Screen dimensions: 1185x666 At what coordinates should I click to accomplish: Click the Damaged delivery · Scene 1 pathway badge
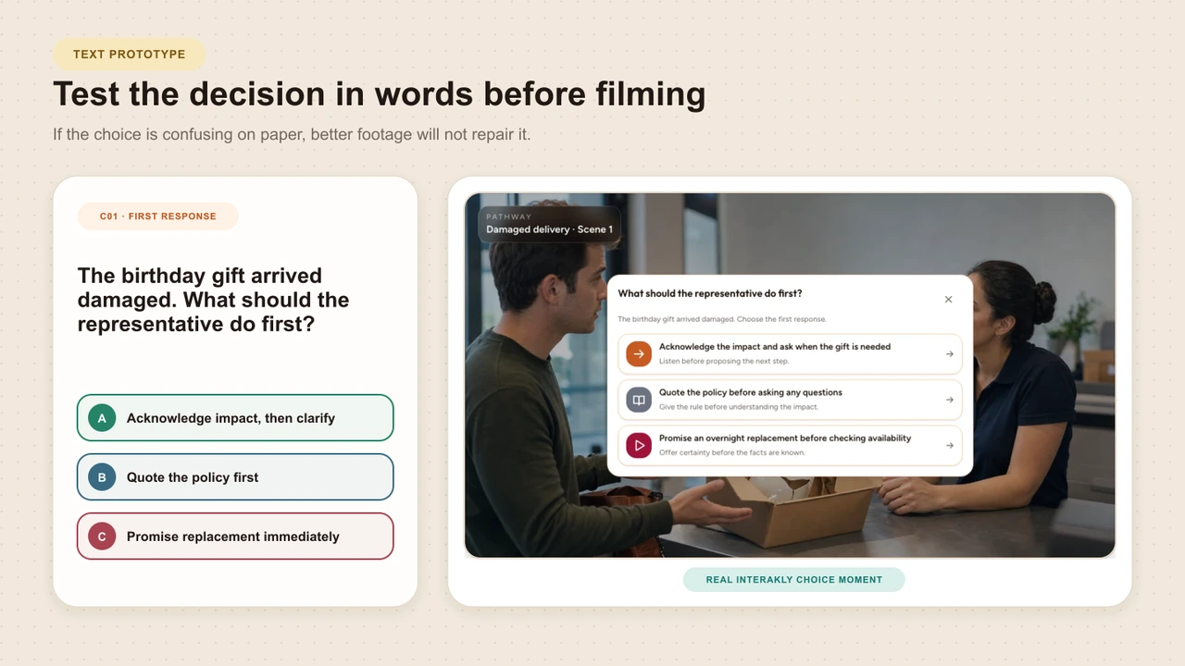pos(549,224)
